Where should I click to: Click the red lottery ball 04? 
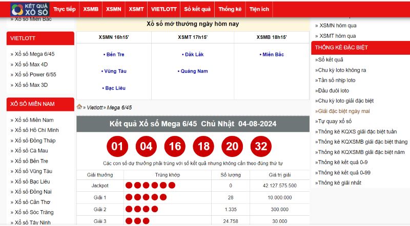(146, 147)
